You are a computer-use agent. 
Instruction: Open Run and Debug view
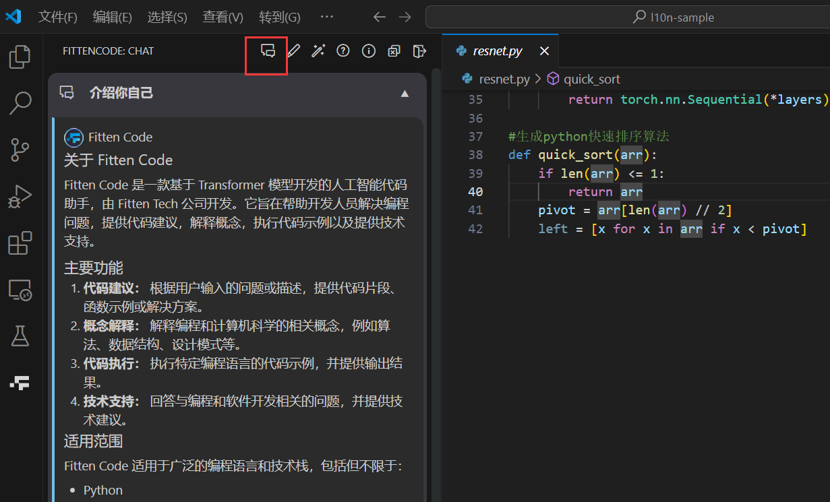(20, 197)
